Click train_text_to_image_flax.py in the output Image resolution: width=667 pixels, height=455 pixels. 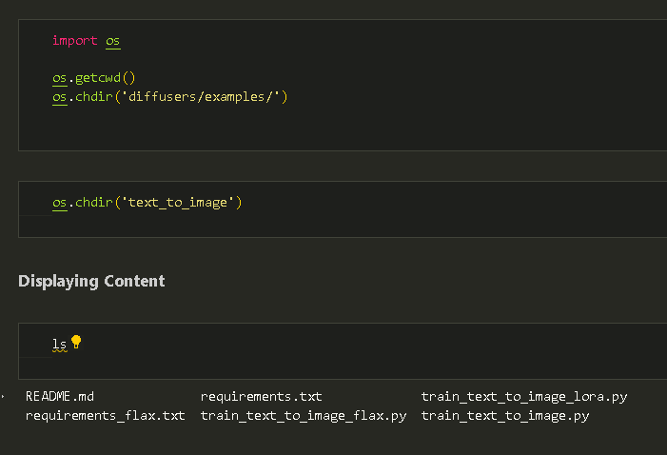tap(304, 415)
